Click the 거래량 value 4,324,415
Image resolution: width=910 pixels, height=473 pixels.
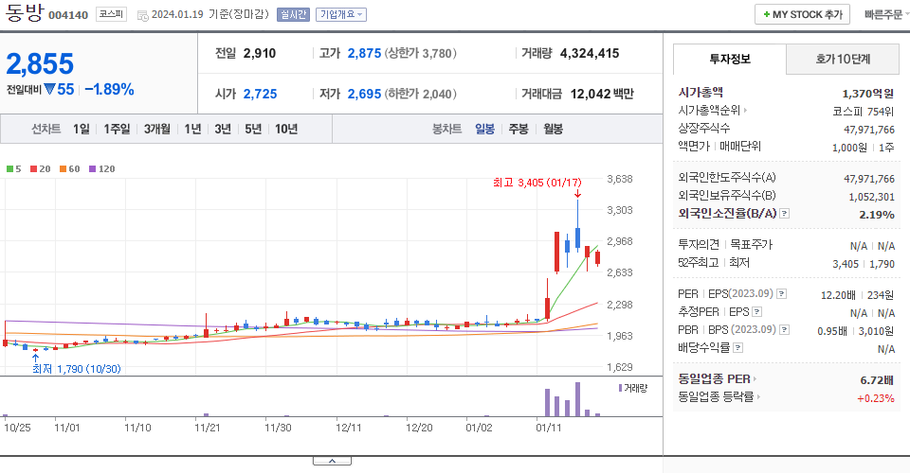[590, 53]
